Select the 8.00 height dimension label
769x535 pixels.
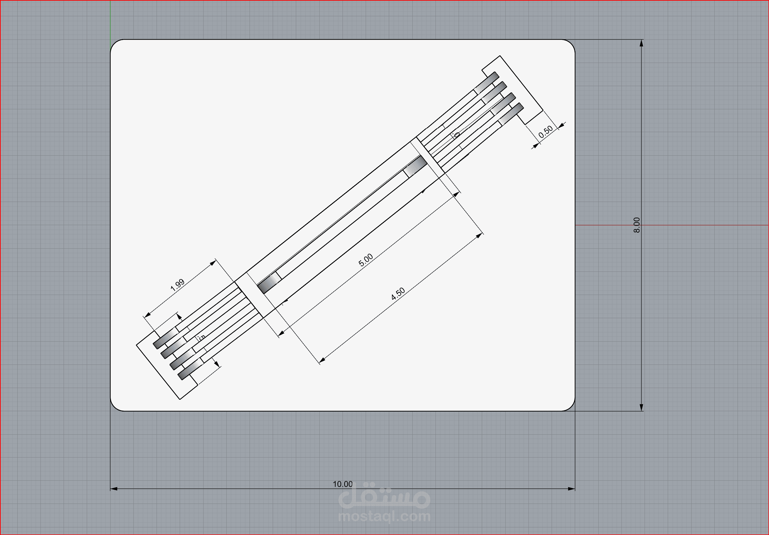click(x=637, y=225)
